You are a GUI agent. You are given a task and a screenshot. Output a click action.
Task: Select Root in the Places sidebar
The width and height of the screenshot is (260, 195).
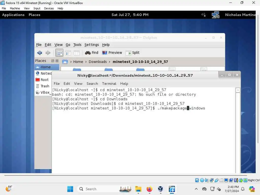point(43,80)
